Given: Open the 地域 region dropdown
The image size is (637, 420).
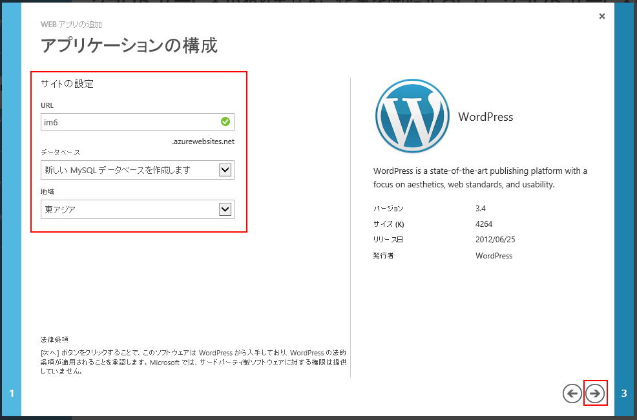Looking at the screenshot, I should [138, 209].
